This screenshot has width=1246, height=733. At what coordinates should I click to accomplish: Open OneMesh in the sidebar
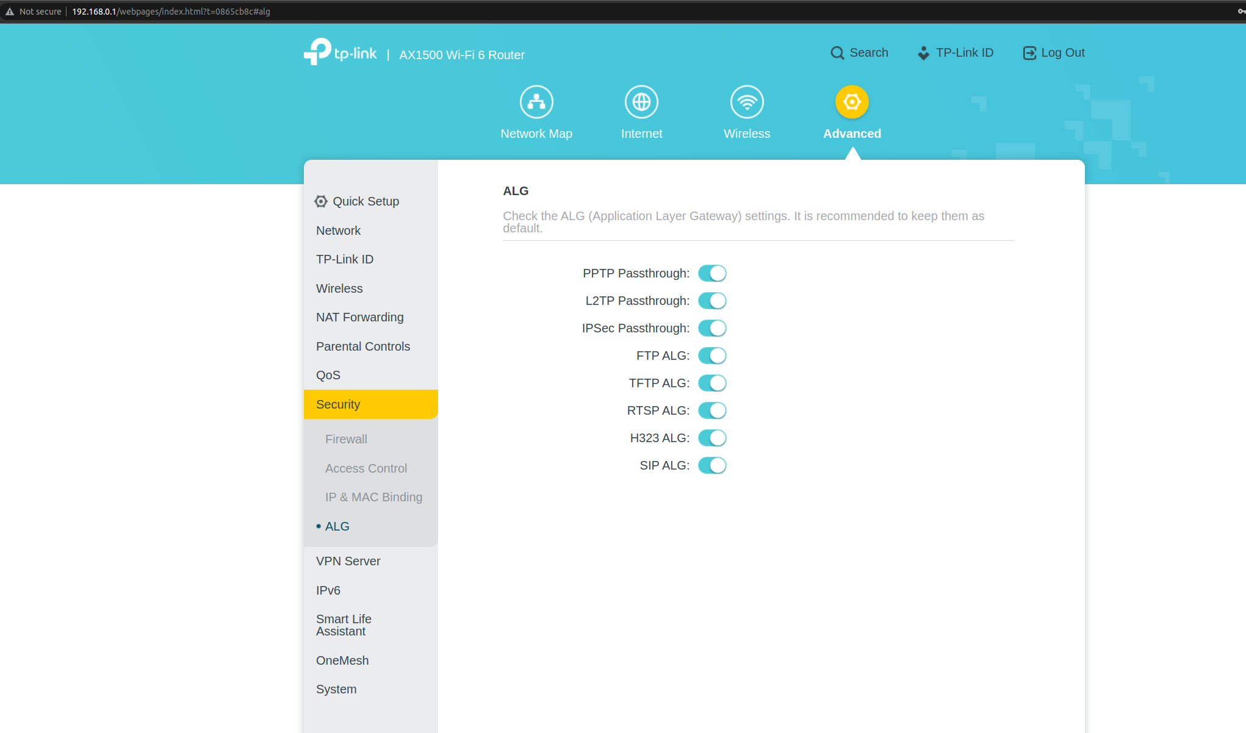370,660
